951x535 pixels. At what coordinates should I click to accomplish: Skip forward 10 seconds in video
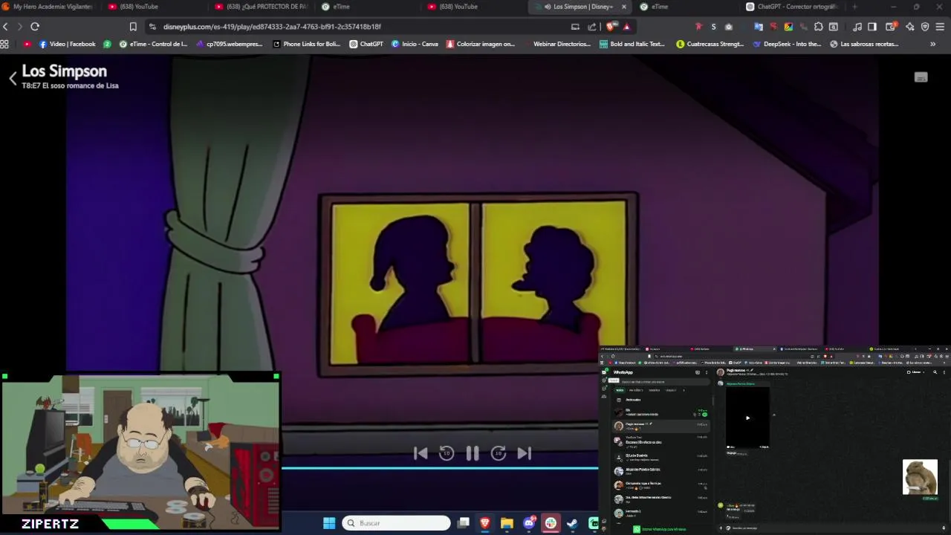click(x=499, y=453)
